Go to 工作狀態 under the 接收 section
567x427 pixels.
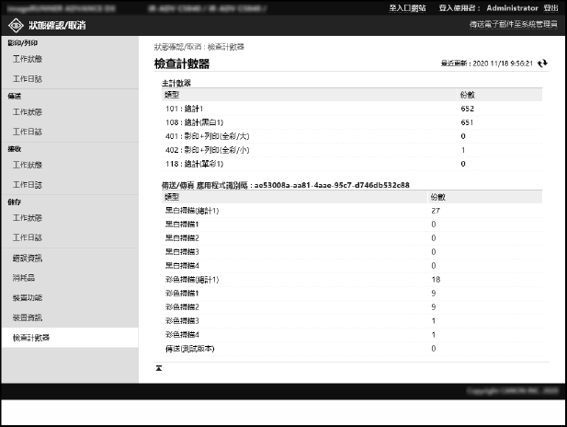click(28, 165)
